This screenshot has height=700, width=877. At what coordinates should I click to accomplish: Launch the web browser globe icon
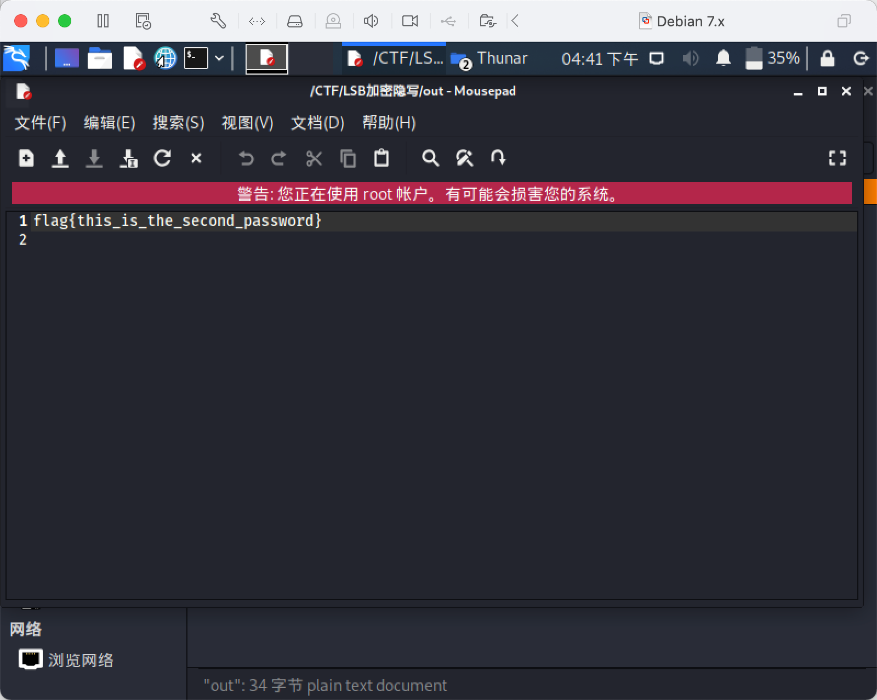pos(165,58)
